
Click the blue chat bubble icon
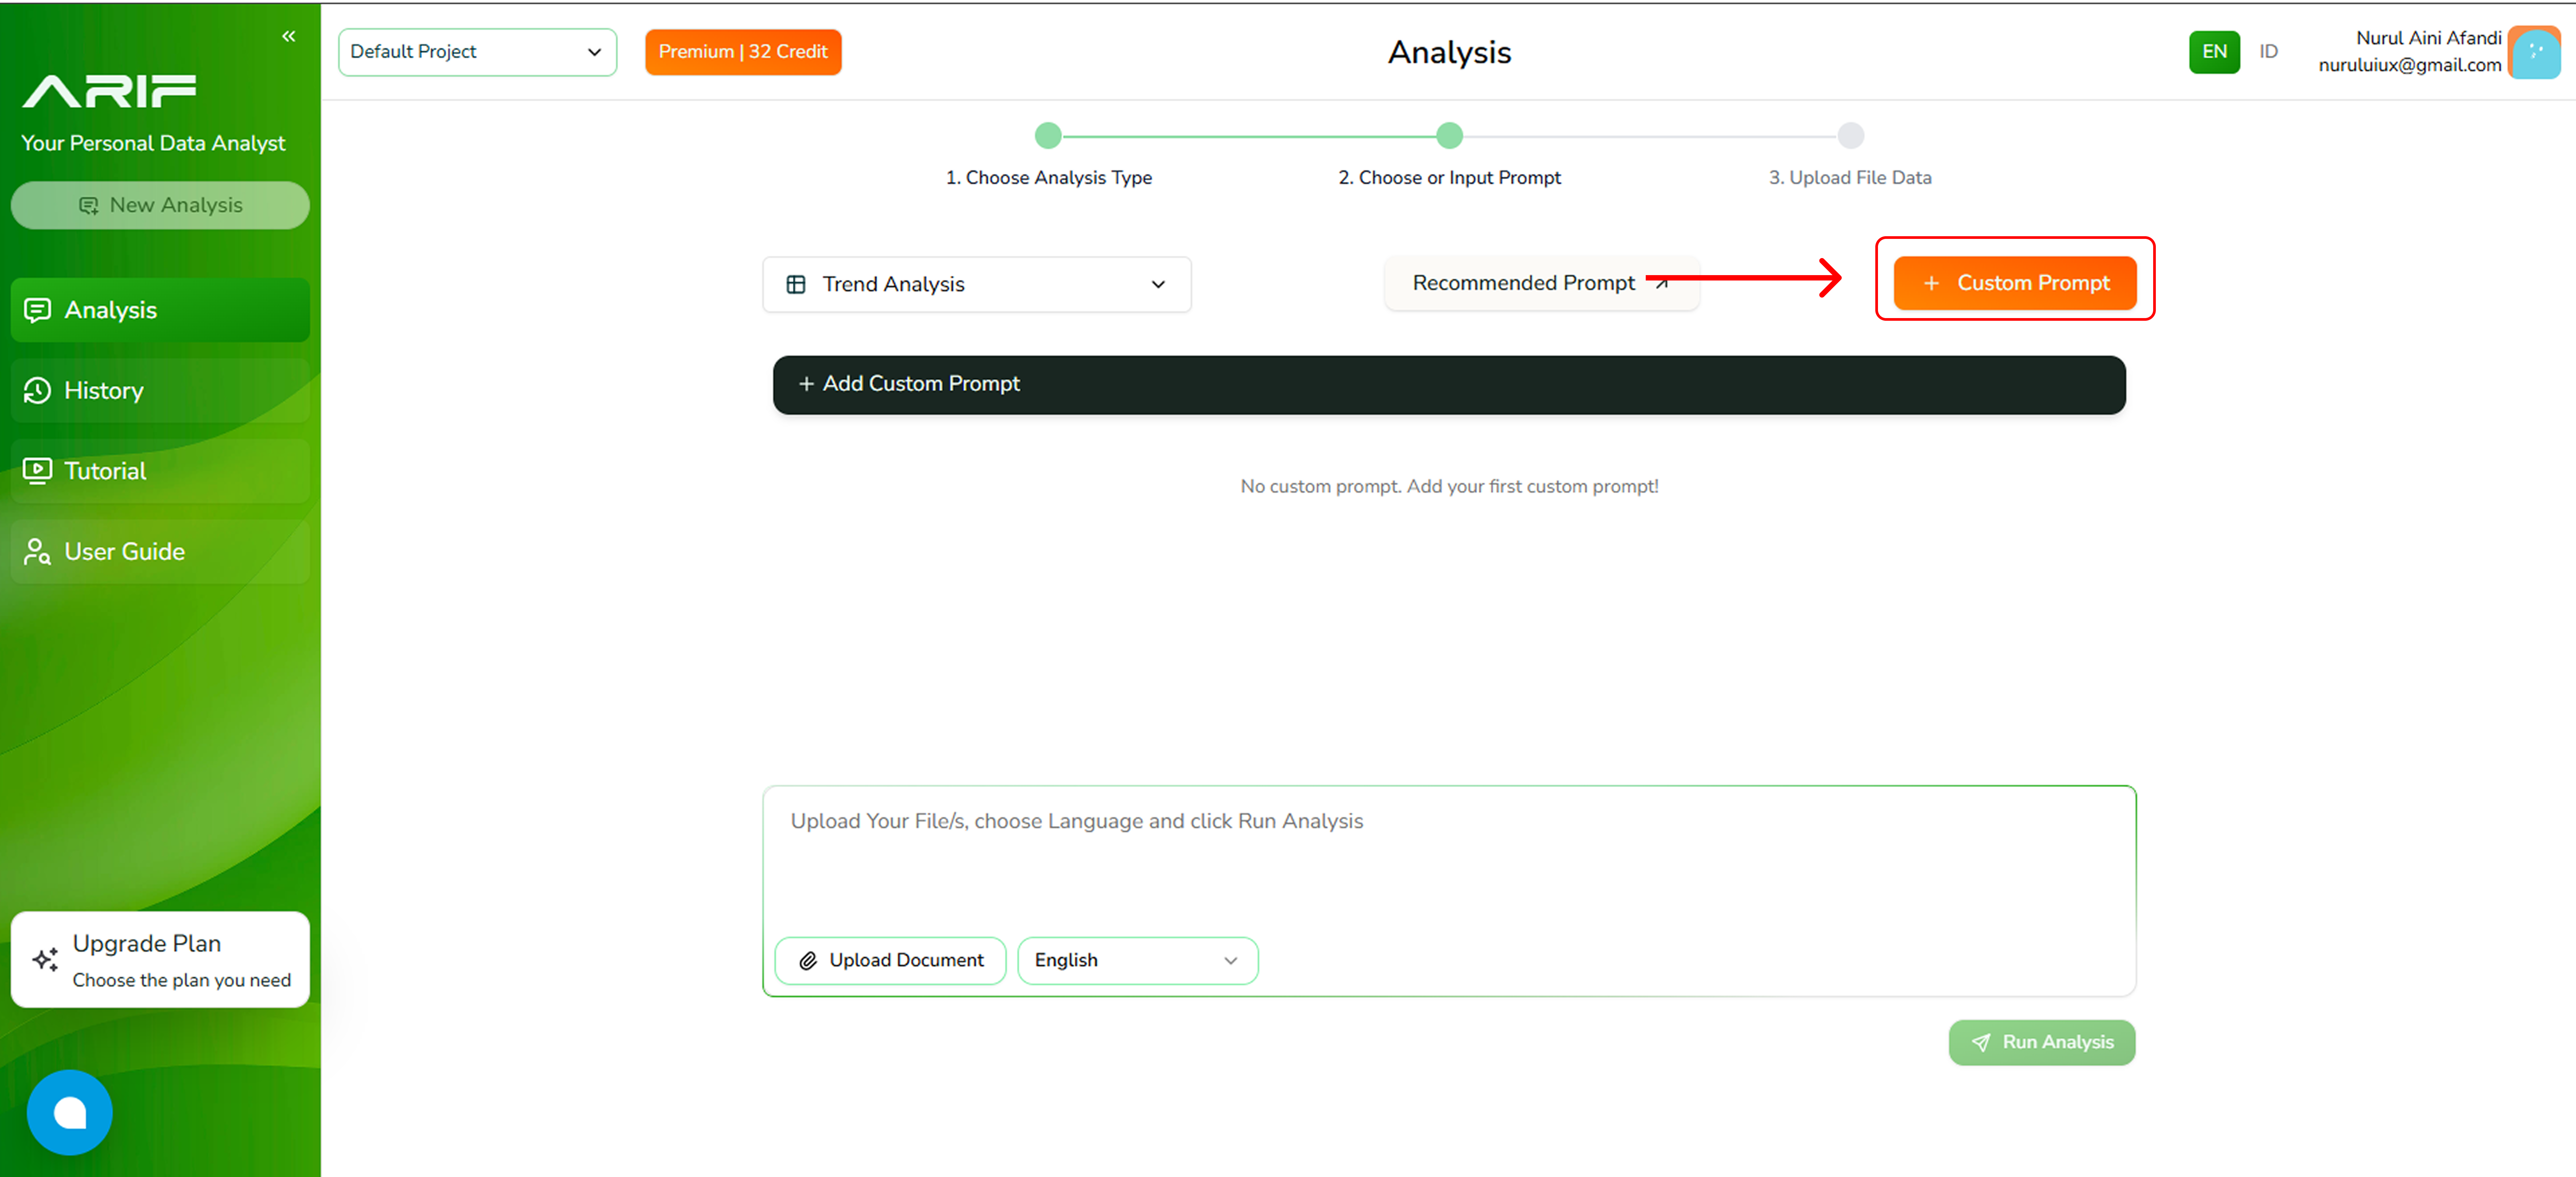pyautogui.click(x=70, y=1112)
